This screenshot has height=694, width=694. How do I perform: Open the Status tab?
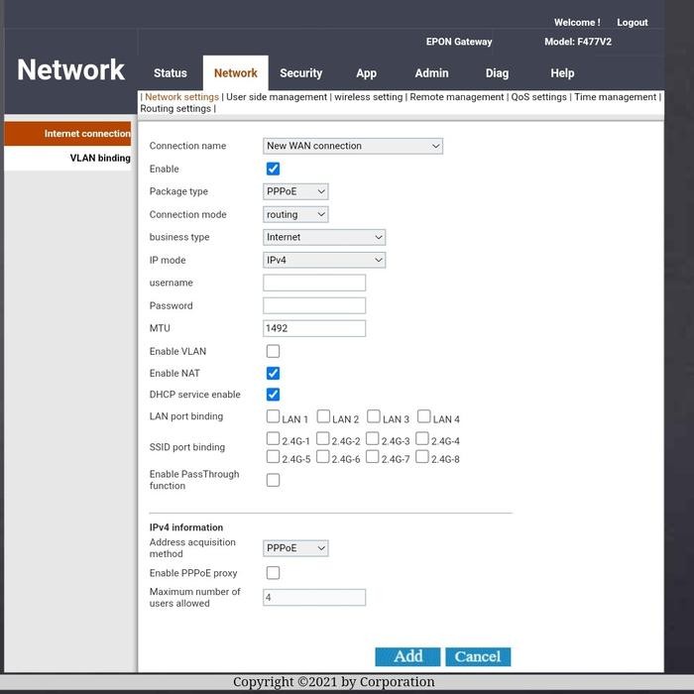170,73
